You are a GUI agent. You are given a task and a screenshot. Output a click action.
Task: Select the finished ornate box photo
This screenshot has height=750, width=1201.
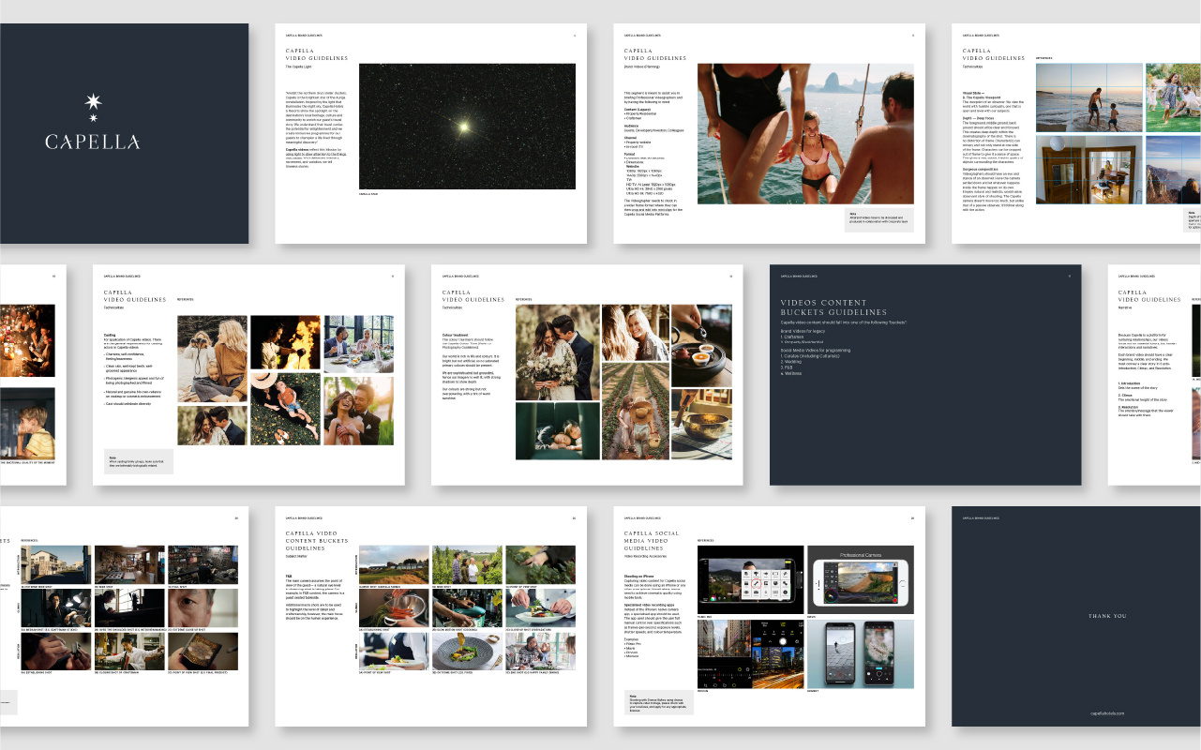tap(202, 651)
